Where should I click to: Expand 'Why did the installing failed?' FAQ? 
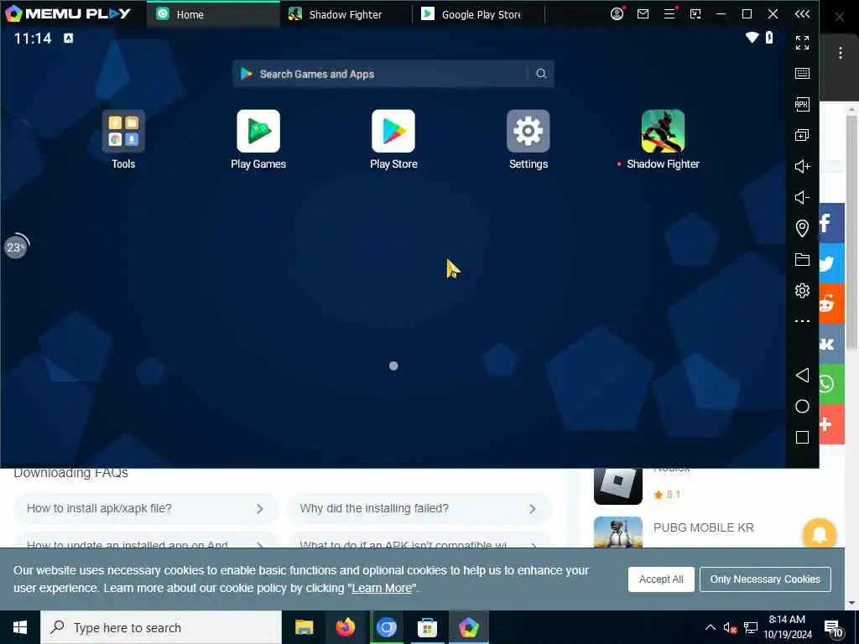pos(419,508)
